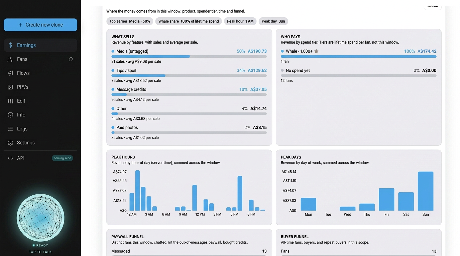The image size is (460, 256).
Task: Click the Other amount A$14.74
Action: tap(258, 109)
